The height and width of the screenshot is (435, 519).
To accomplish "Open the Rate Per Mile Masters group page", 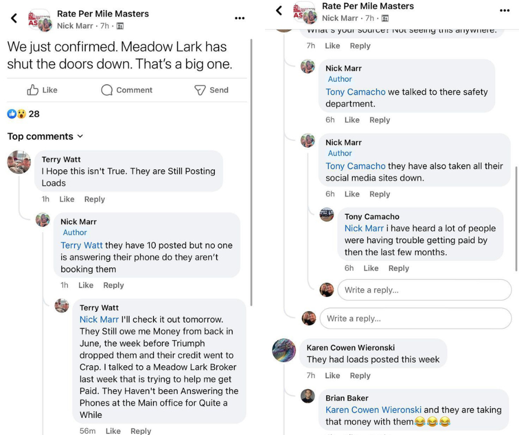I will click(x=103, y=13).
